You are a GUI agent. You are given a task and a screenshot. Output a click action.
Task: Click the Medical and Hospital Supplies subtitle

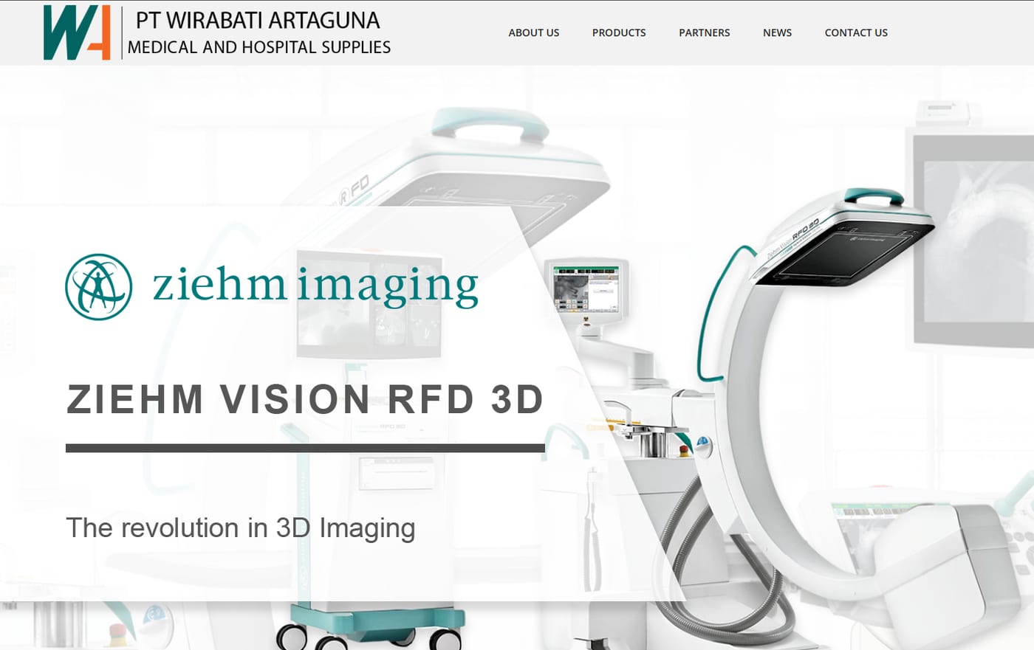coord(259,47)
